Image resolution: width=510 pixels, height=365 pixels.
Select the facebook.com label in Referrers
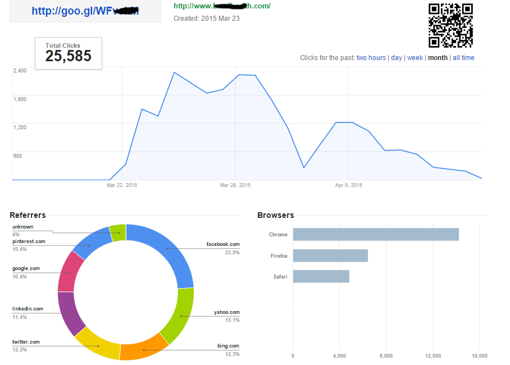pos(222,244)
